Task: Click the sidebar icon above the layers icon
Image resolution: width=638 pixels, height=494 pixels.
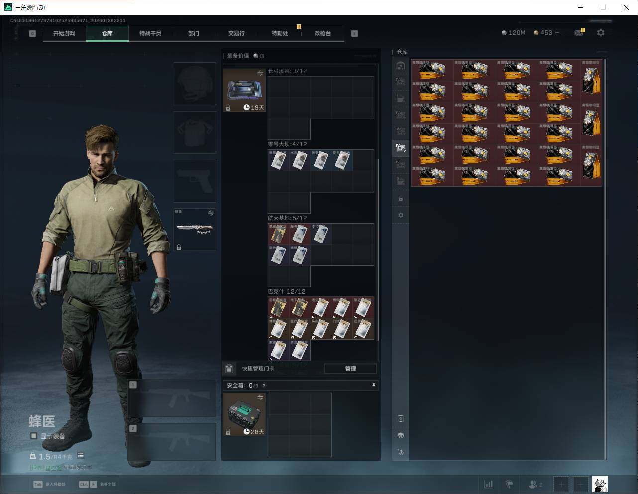Action: coord(401,419)
